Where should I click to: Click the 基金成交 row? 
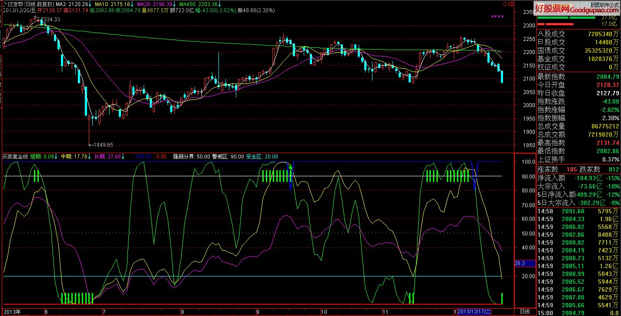(578, 59)
